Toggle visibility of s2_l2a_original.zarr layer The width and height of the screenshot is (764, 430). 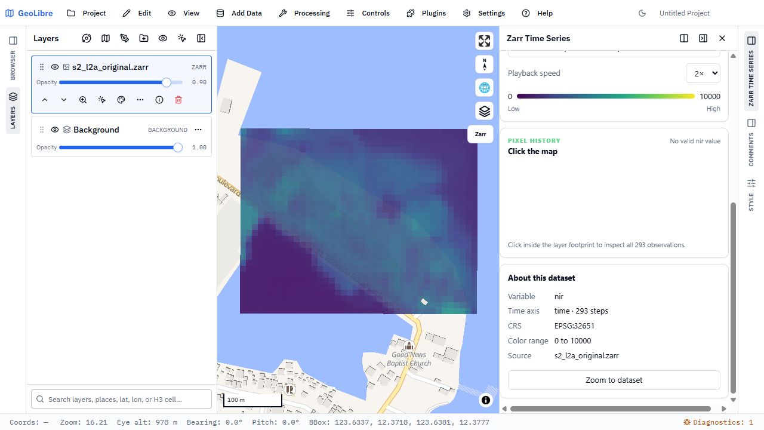(55, 67)
